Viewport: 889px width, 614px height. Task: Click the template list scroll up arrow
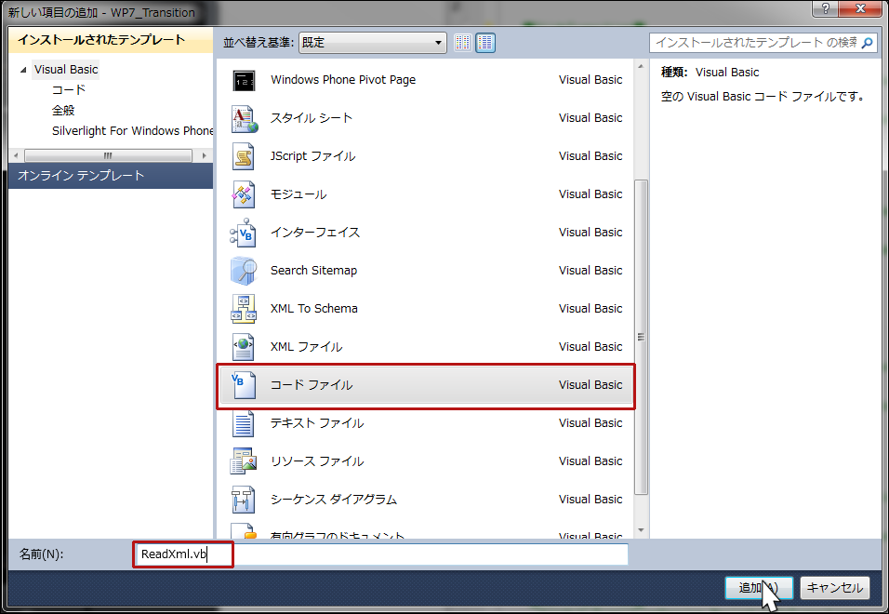[x=642, y=66]
